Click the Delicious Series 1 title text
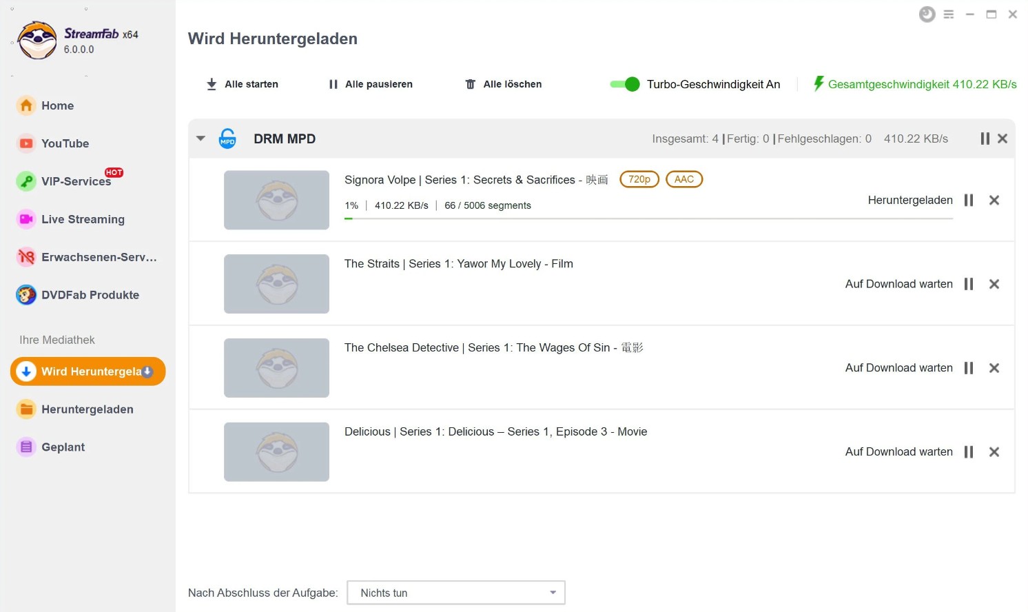This screenshot has width=1028, height=612. pos(495,432)
